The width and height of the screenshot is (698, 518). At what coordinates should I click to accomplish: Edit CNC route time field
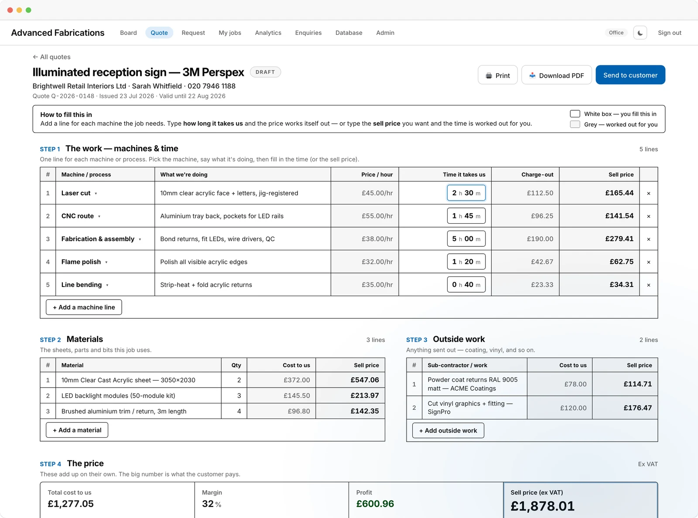tap(466, 216)
